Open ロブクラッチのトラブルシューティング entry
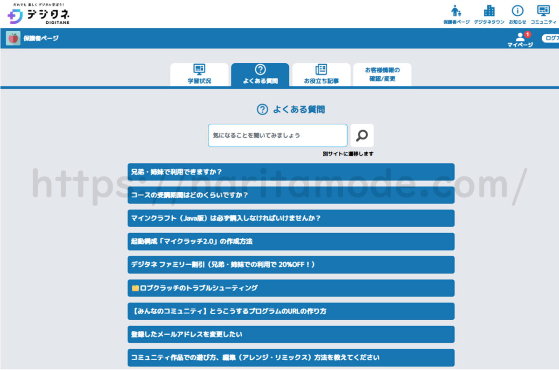This screenshot has height=370, width=559. [291, 288]
